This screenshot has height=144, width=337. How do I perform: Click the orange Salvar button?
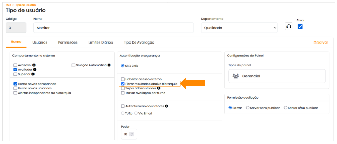coord(320,42)
